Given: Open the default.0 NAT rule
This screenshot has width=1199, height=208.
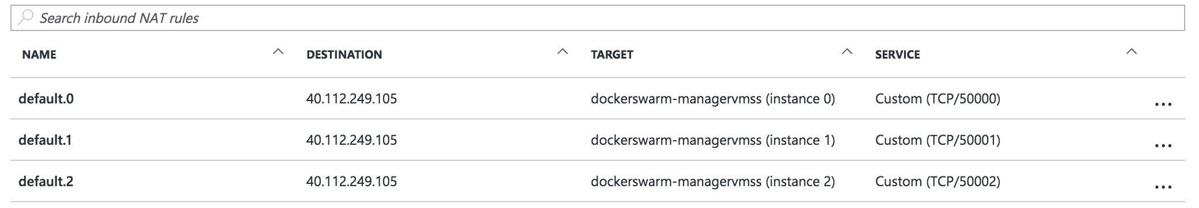Looking at the screenshot, I should pyautogui.click(x=46, y=99).
